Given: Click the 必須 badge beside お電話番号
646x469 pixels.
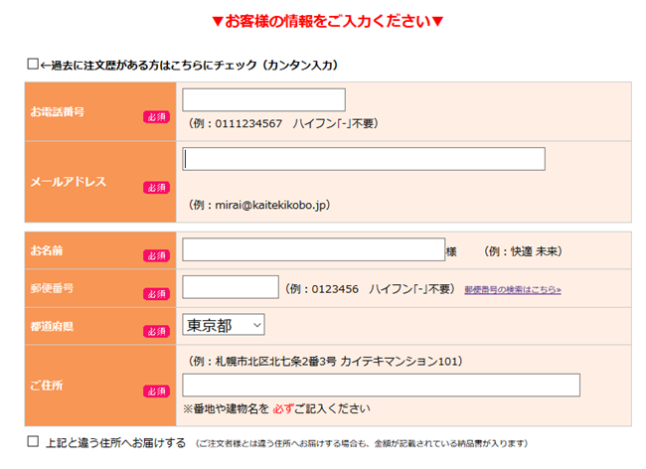Looking at the screenshot, I should coord(156,117).
